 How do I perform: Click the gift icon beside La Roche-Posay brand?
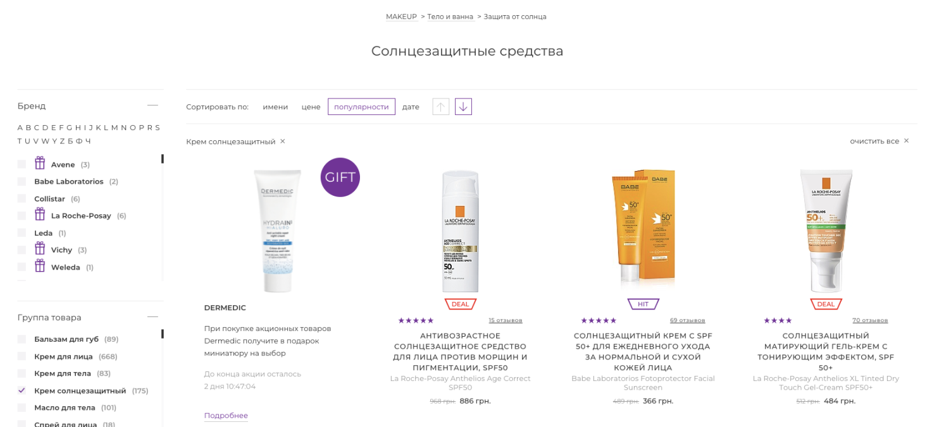tap(40, 214)
